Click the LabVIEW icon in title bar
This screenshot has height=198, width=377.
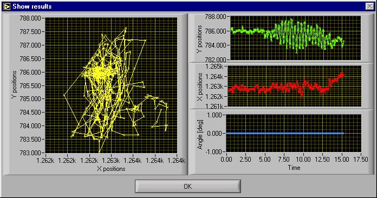click(7, 6)
